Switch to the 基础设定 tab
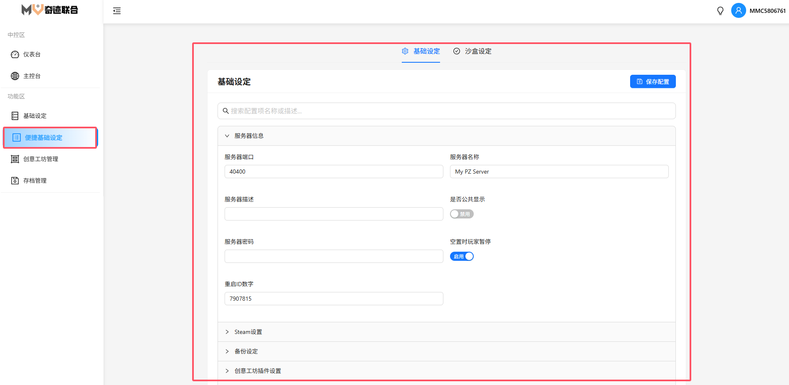Screen dimensions: 789x385 pyautogui.click(x=421, y=51)
